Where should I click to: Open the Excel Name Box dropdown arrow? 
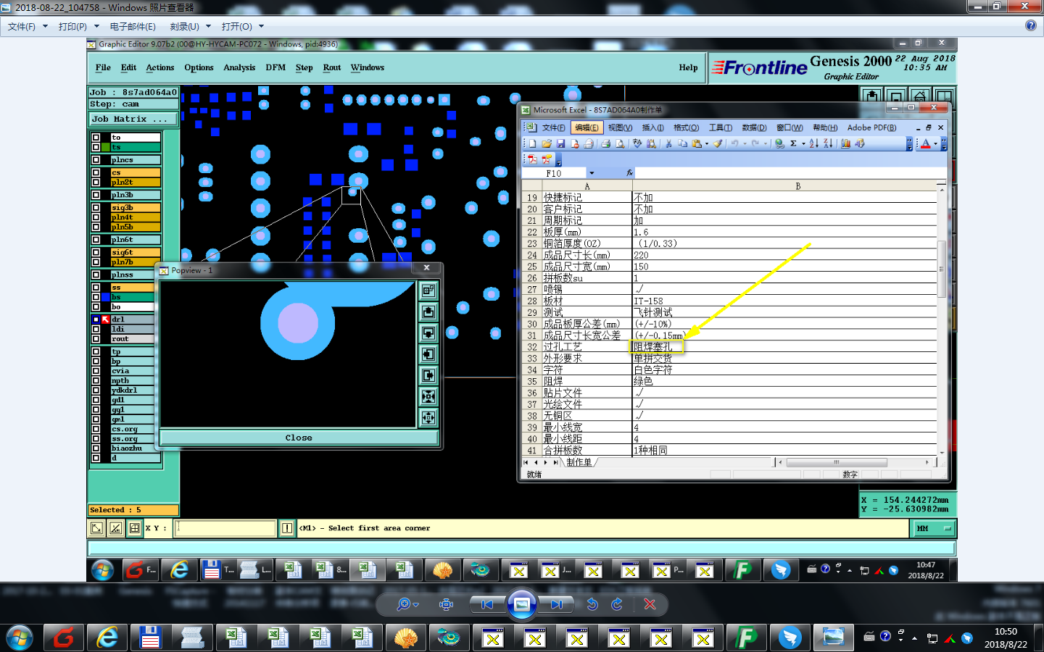coord(592,173)
